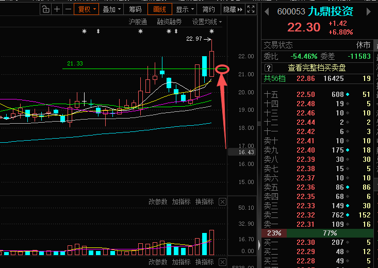Screen dimensions: 378x268
Task: Click the first star event marker
Action: pos(84,31)
